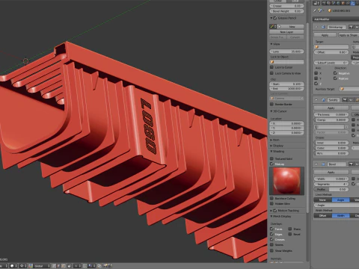Click the object icon in Auxiliary Target field
The image size is (359, 269).
pos(342,89)
